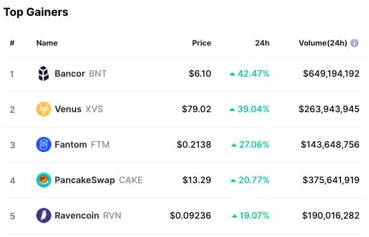The height and width of the screenshot is (237, 369).
Task: Click the green arrow beside 19.07%
Action: point(234,216)
